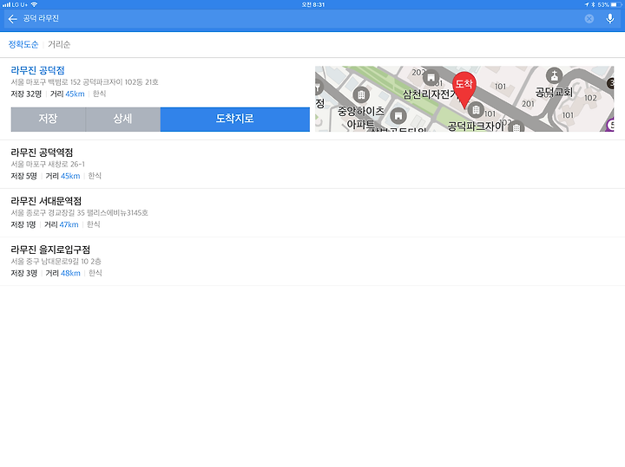Image resolution: width=625 pixels, height=467 pixels.
Task: Tap 저장 32명 count text
Action: coord(26,94)
